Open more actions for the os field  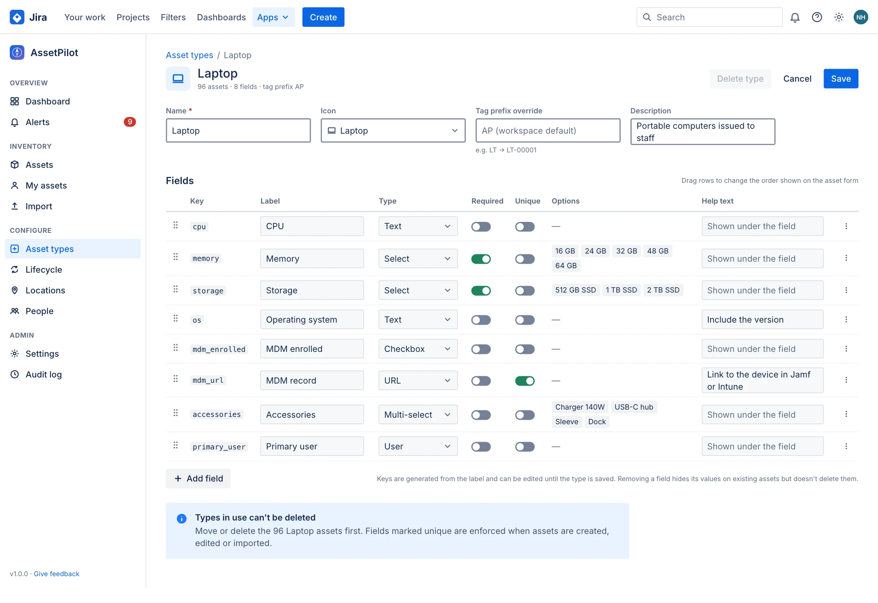[846, 320]
